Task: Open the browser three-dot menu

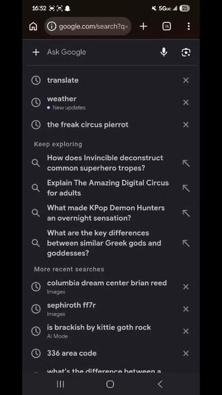Action: tap(189, 26)
